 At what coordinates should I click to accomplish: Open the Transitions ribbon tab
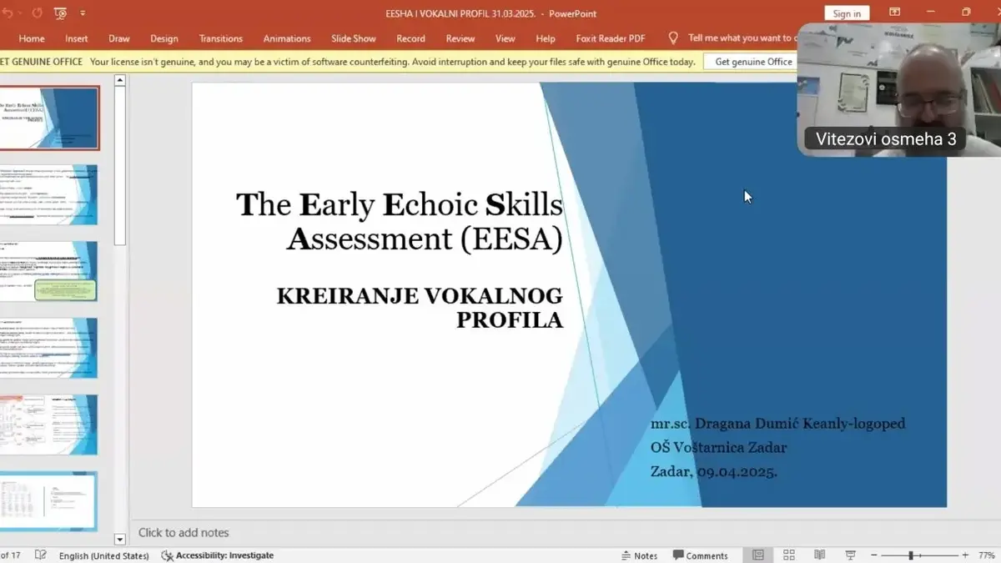pos(220,38)
